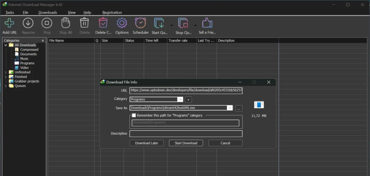The image size is (370, 176).
Task: Browse save location with the ellipsis button
Action: point(239,108)
